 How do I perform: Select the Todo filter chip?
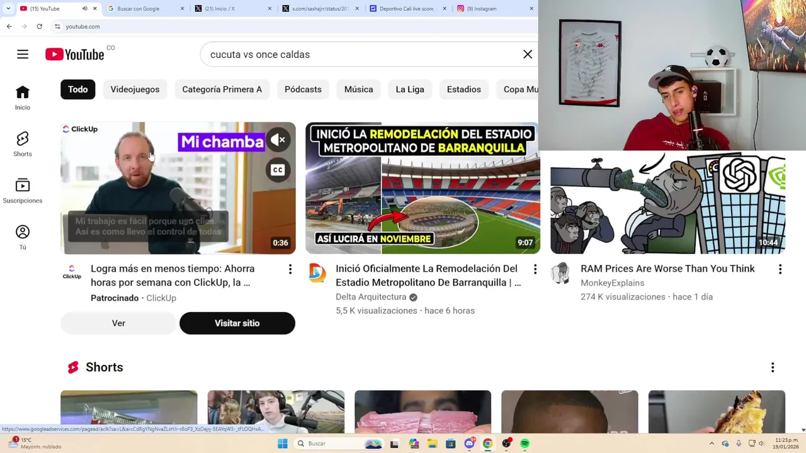pyautogui.click(x=77, y=89)
